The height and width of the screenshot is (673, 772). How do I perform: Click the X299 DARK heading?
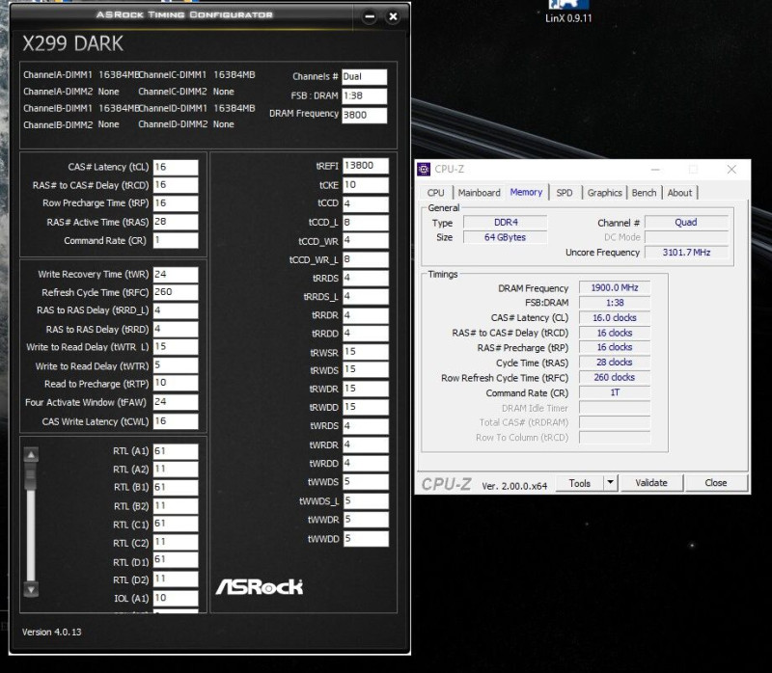(73, 43)
